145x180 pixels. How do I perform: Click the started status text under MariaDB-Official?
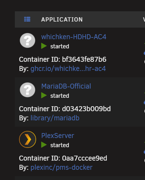coord(60,96)
